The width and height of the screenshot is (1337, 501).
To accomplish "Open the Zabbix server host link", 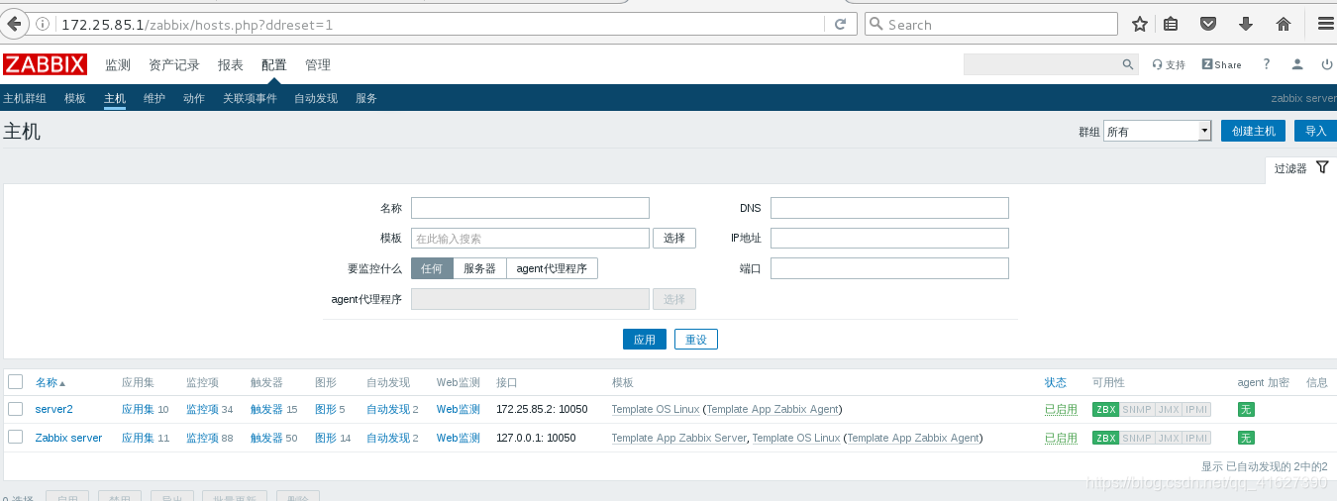I will pos(68,438).
